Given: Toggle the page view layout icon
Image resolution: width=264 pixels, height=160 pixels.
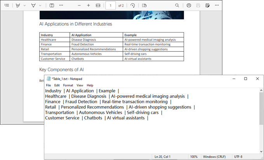Looking at the screenshot, I should [x=144, y=5].
